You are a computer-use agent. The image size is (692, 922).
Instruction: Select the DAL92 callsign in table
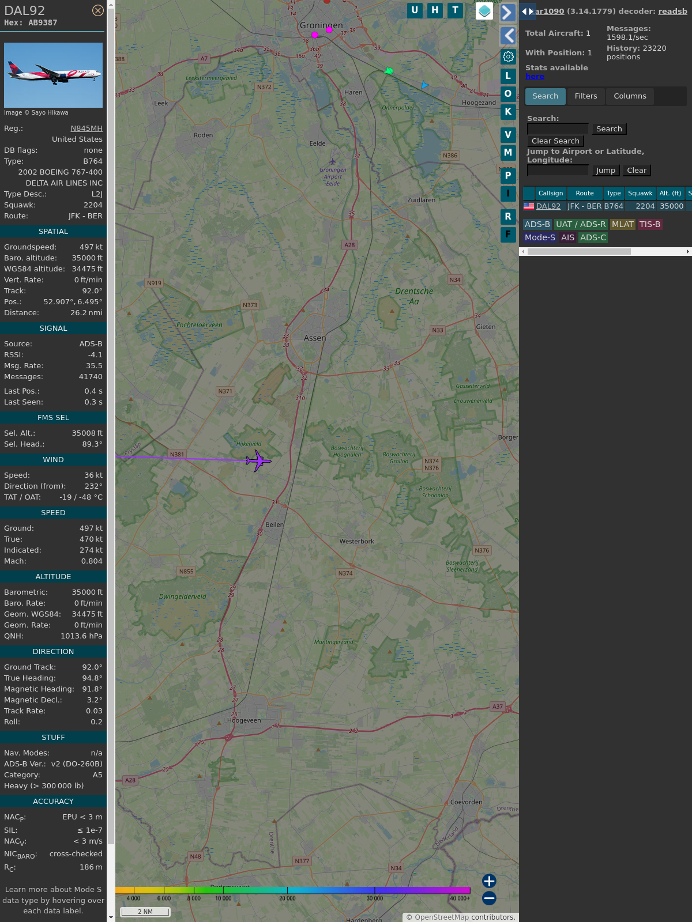coord(548,206)
